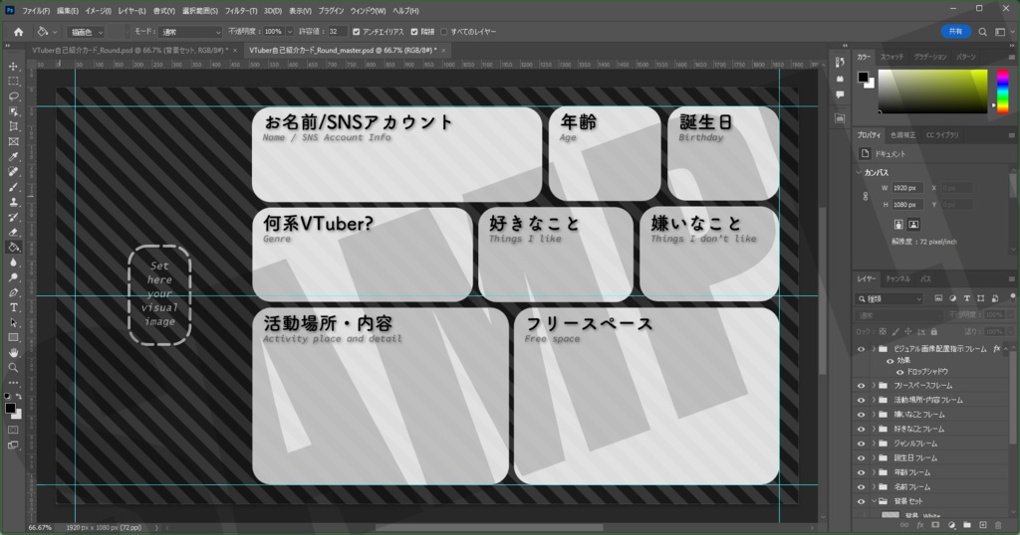This screenshot has width=1020, height=535.
Task: Select the Eraser tool
Action: click(x=13, y=232)
